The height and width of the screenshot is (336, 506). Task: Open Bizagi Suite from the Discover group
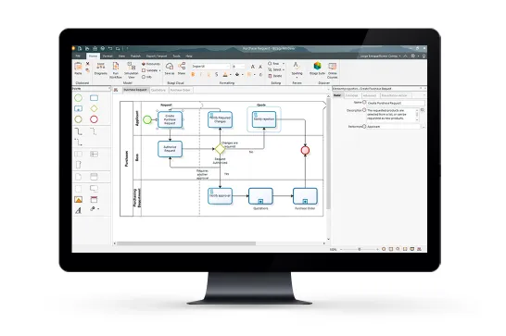coord(317,68)
